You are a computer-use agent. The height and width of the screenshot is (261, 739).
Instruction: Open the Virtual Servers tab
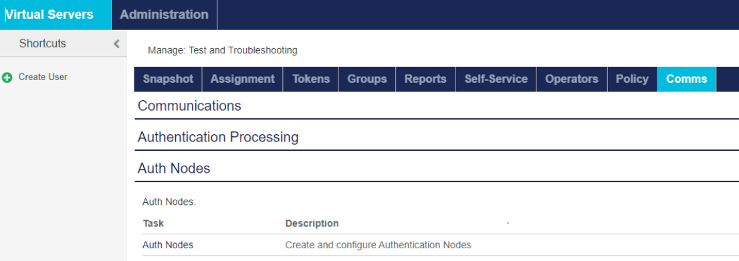click(55, 15)
